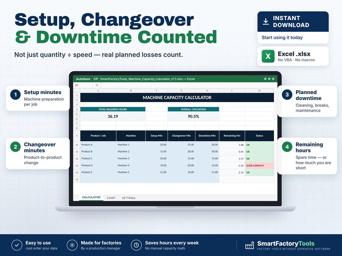342x256 pixels.
Task: Click the Easy to use checkmark icon
Action: coord(17,245)
